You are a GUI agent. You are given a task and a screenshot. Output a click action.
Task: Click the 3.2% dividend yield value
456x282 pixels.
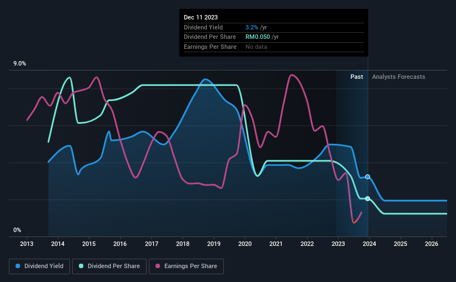click(252, 27)
